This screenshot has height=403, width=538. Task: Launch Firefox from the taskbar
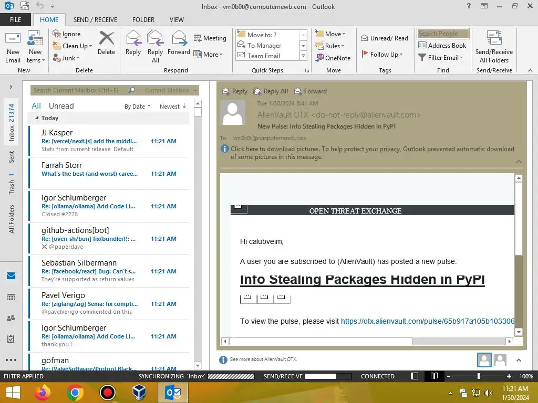click(x=43, y=393)
